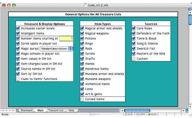
Task: Uncheck Wondrous Items
Action: tap(82, 69)
